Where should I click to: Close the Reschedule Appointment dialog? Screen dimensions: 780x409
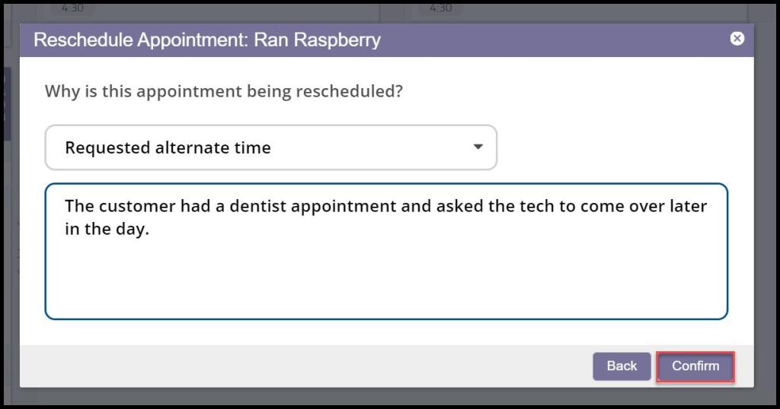coord(737,39)
